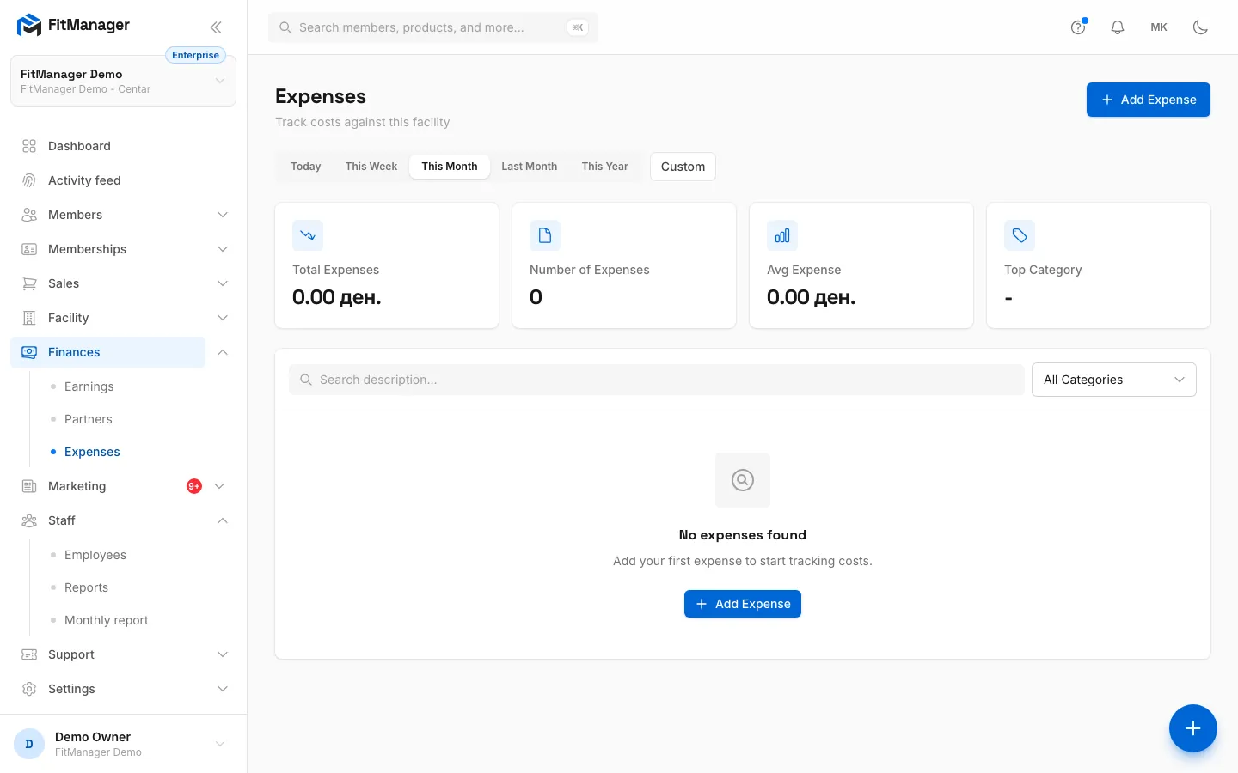
Task: Expand the Support submenu chevron
Action: tap(223, 654)
